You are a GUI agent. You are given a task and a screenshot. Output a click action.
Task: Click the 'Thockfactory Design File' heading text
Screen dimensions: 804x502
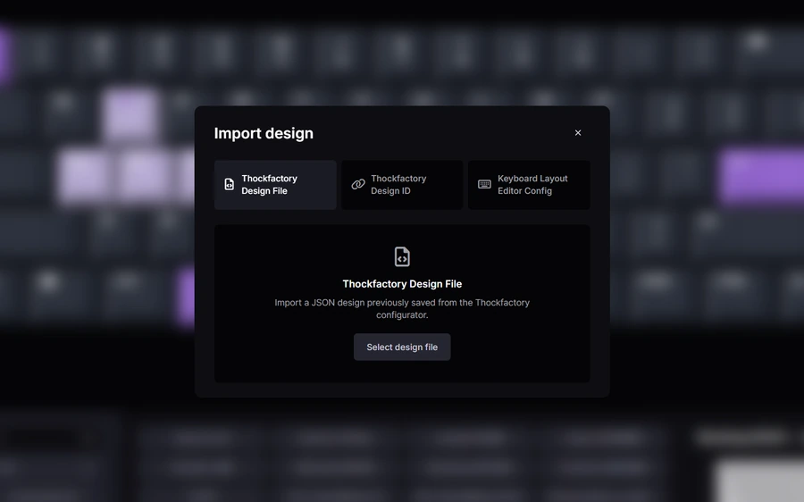402,284
